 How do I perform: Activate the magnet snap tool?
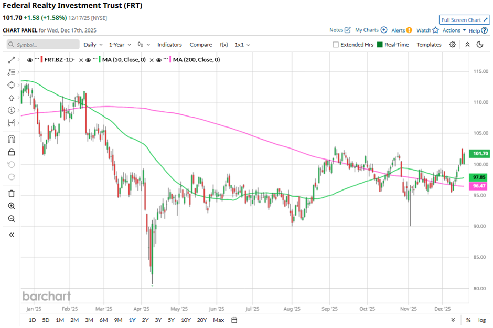11,139
